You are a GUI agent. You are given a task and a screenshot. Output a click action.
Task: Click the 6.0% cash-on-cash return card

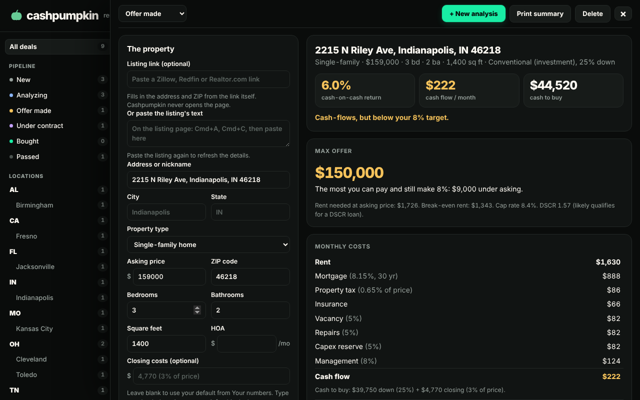click(x=365, y=90)
